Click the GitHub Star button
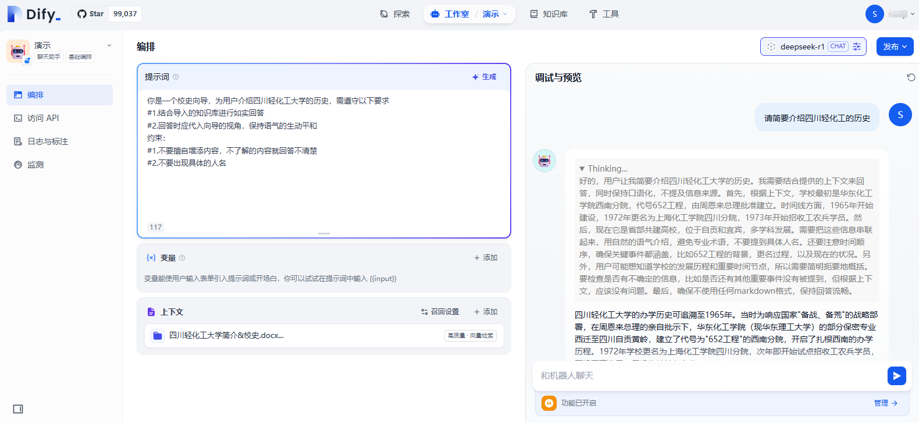Screen dimensions: 919x423 point(91,14)
